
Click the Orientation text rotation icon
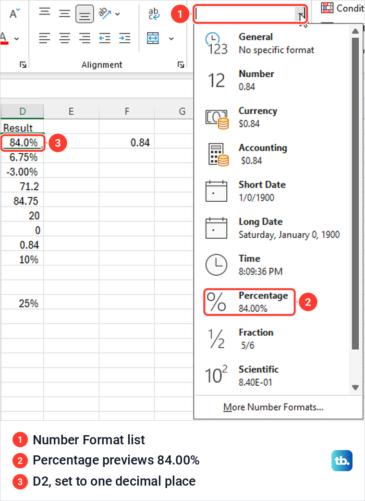(x=104, y=13)
